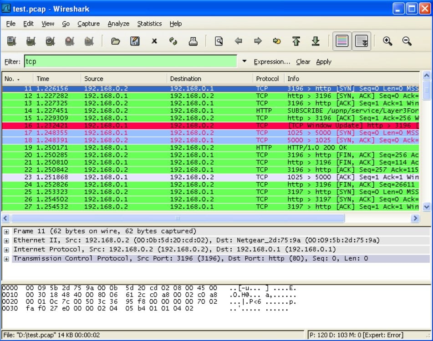
Task: Open the File menu
Action: point(11,24)
